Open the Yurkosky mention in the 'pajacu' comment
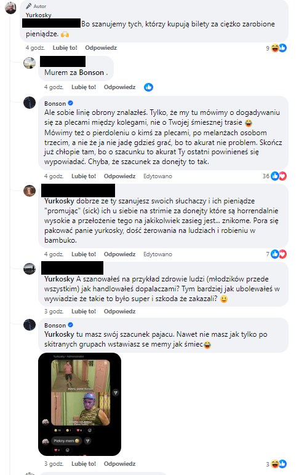The width and height of the screenshot is (307, 475). [59, 334]
